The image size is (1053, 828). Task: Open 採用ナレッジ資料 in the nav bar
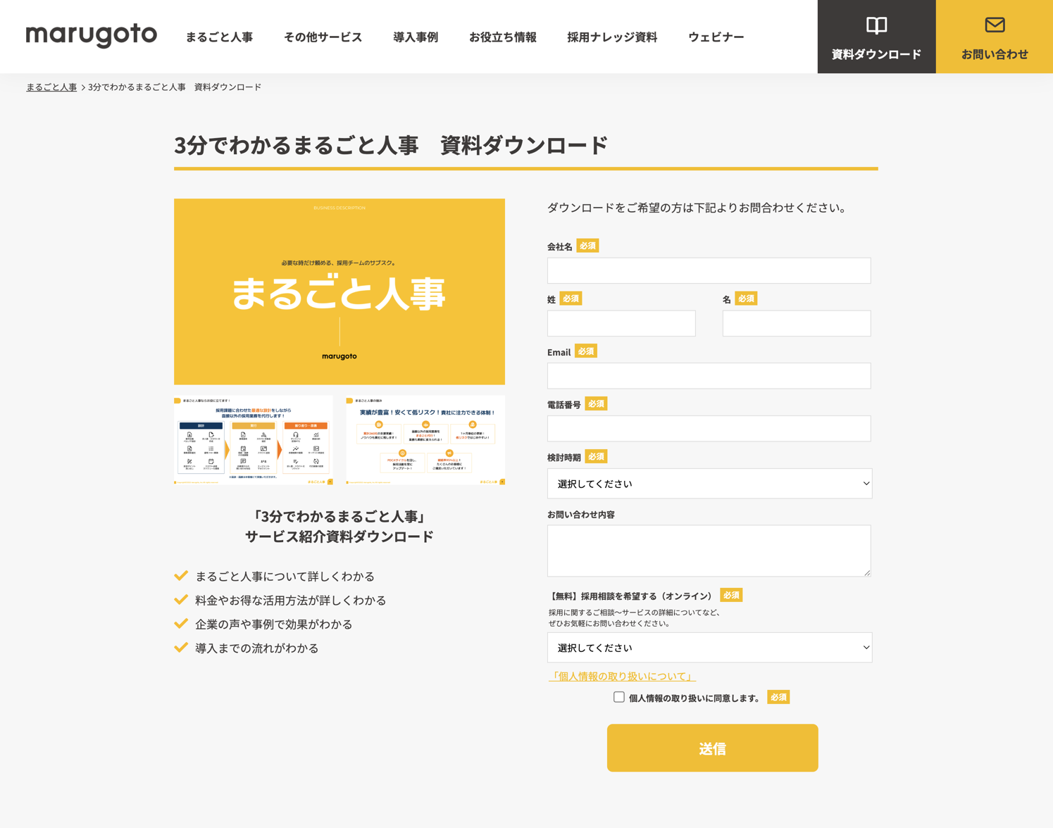click(612, 37)
